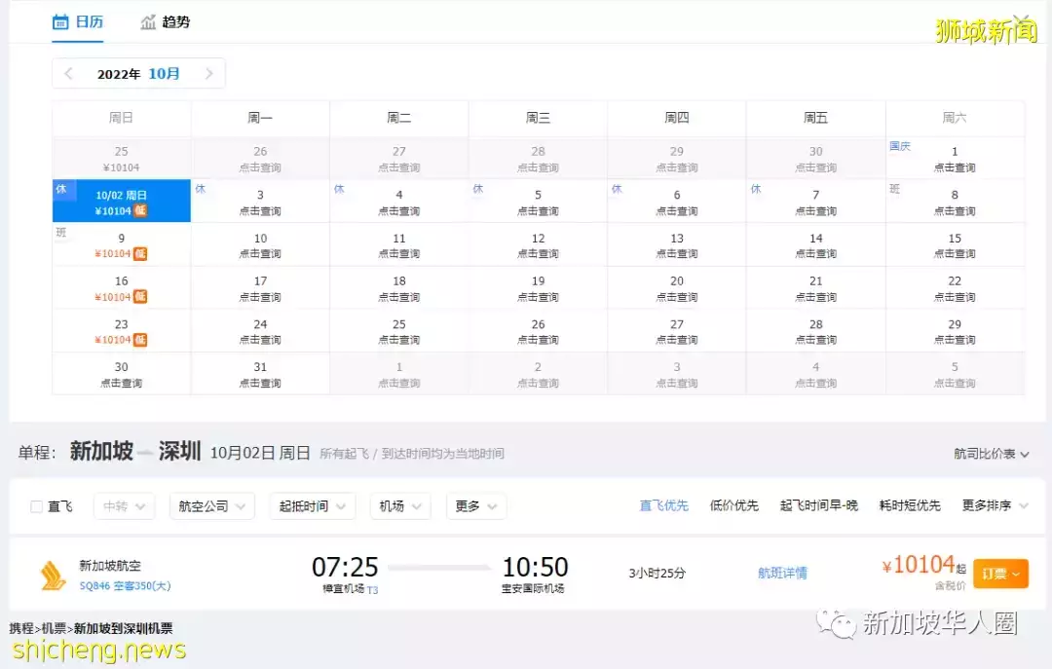Viewport: 1052px width, 669px height.
Task: Expand the 更多排序 sorting options
Action: (987, 506)
